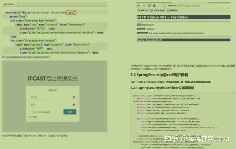Open the second bookmarks bar folder

pos(157,10)
